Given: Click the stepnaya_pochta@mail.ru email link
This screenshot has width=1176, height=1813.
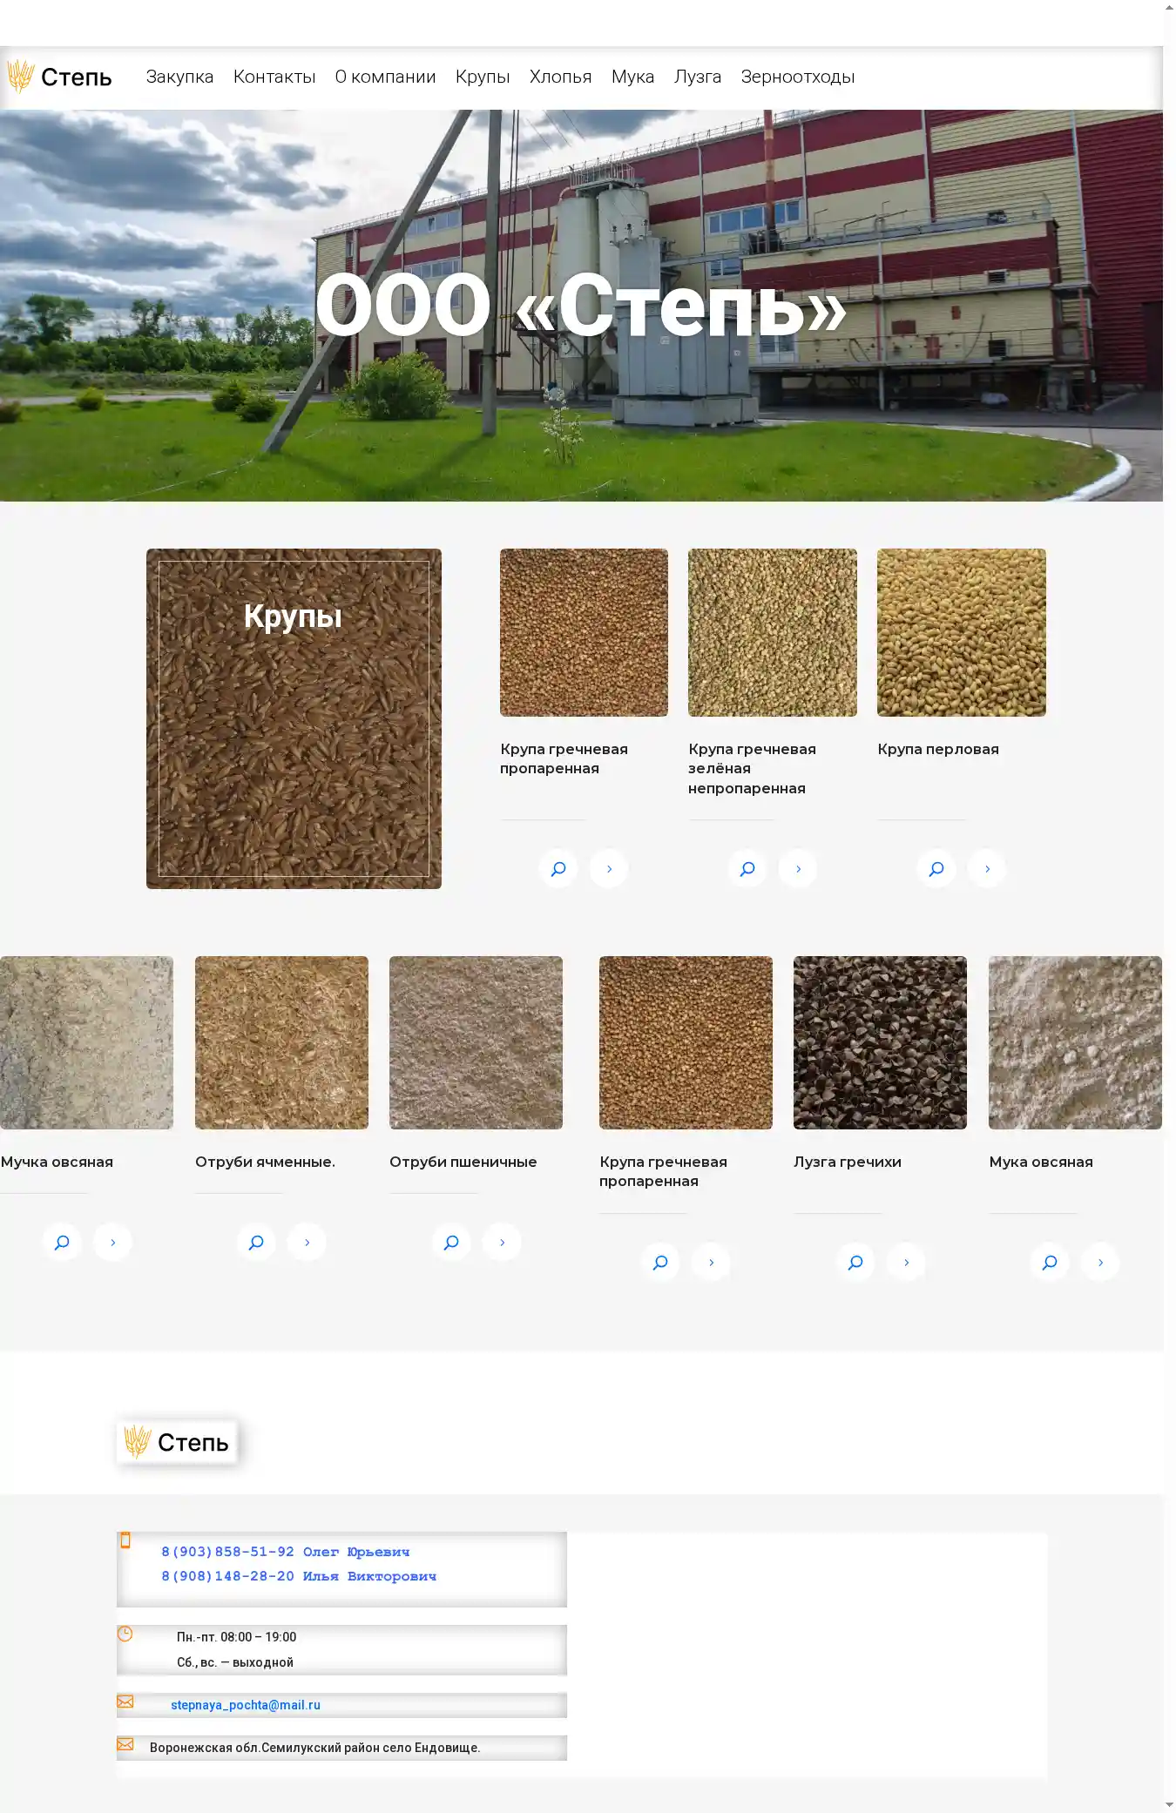Looking at the screenshot, I should click(x=246, y=1705).
